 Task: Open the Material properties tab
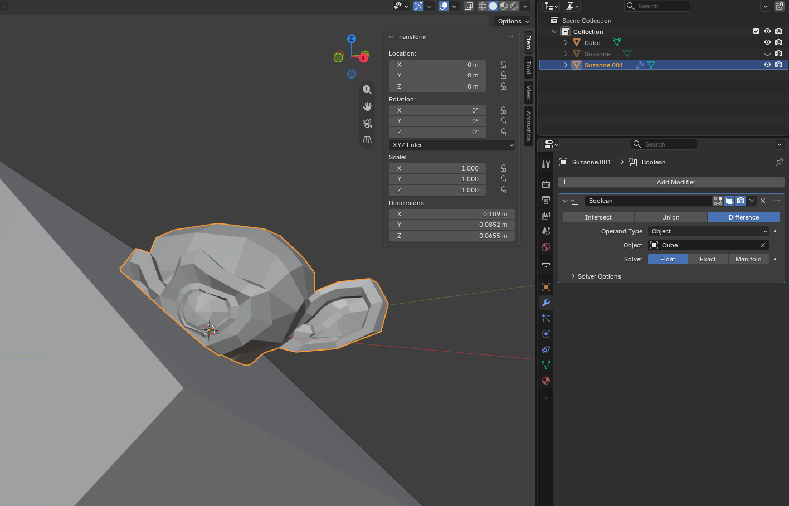click(x=546, y=381)
